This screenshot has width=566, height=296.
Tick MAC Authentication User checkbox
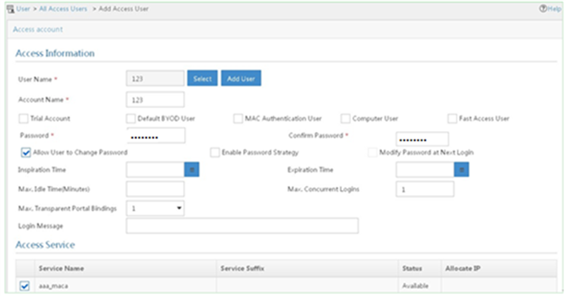[238, 119]
